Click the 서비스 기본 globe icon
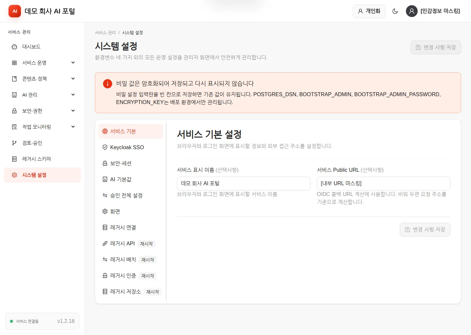 [x=105, y=131]
